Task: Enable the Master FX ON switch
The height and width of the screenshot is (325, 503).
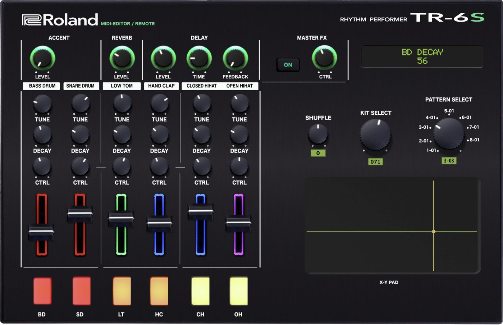Action: [x=288, y=65]
